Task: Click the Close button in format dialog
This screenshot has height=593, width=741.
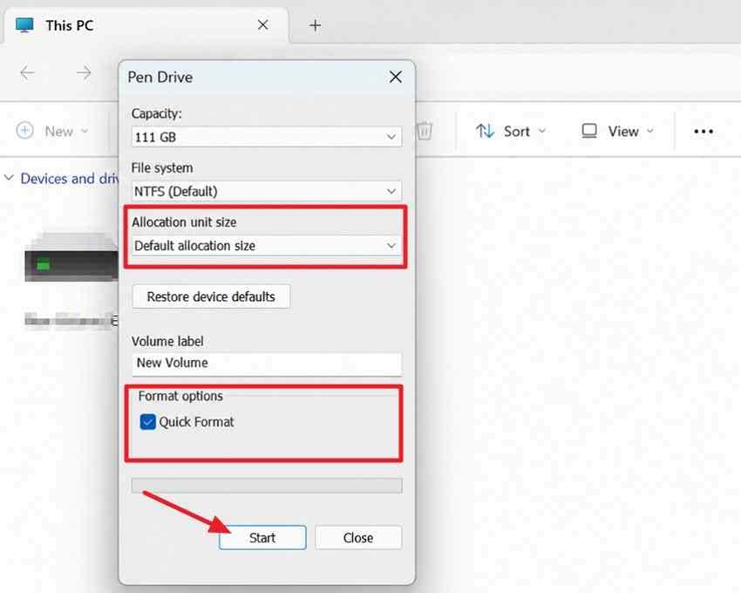Action: 358,537
